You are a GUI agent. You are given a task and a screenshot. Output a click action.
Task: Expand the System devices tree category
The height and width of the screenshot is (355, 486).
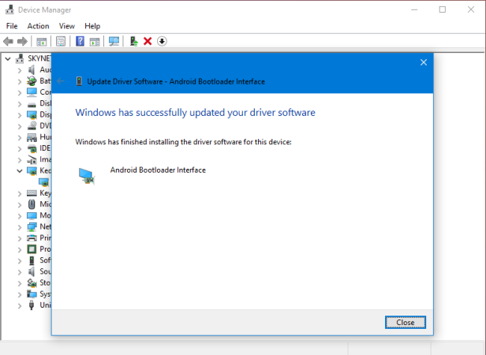[20, 294]
